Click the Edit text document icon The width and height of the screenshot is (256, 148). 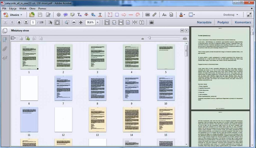[x=48, y=15]
